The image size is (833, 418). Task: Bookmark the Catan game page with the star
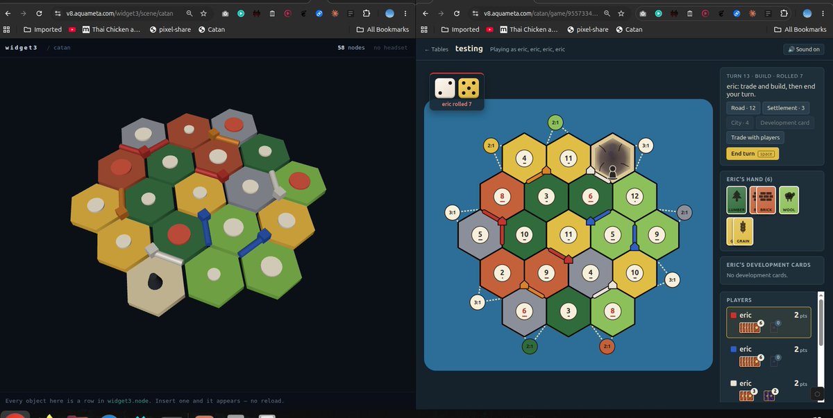tap(620, 13)
